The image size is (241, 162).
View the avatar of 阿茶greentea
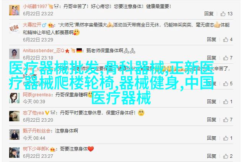[x=14, y=98]
